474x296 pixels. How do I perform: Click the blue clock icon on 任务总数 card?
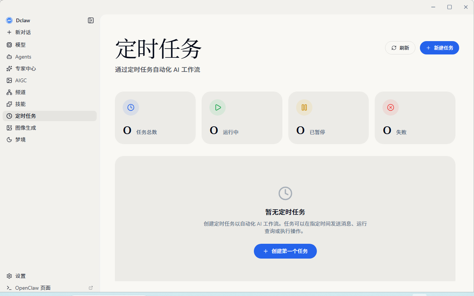point(131,107)
